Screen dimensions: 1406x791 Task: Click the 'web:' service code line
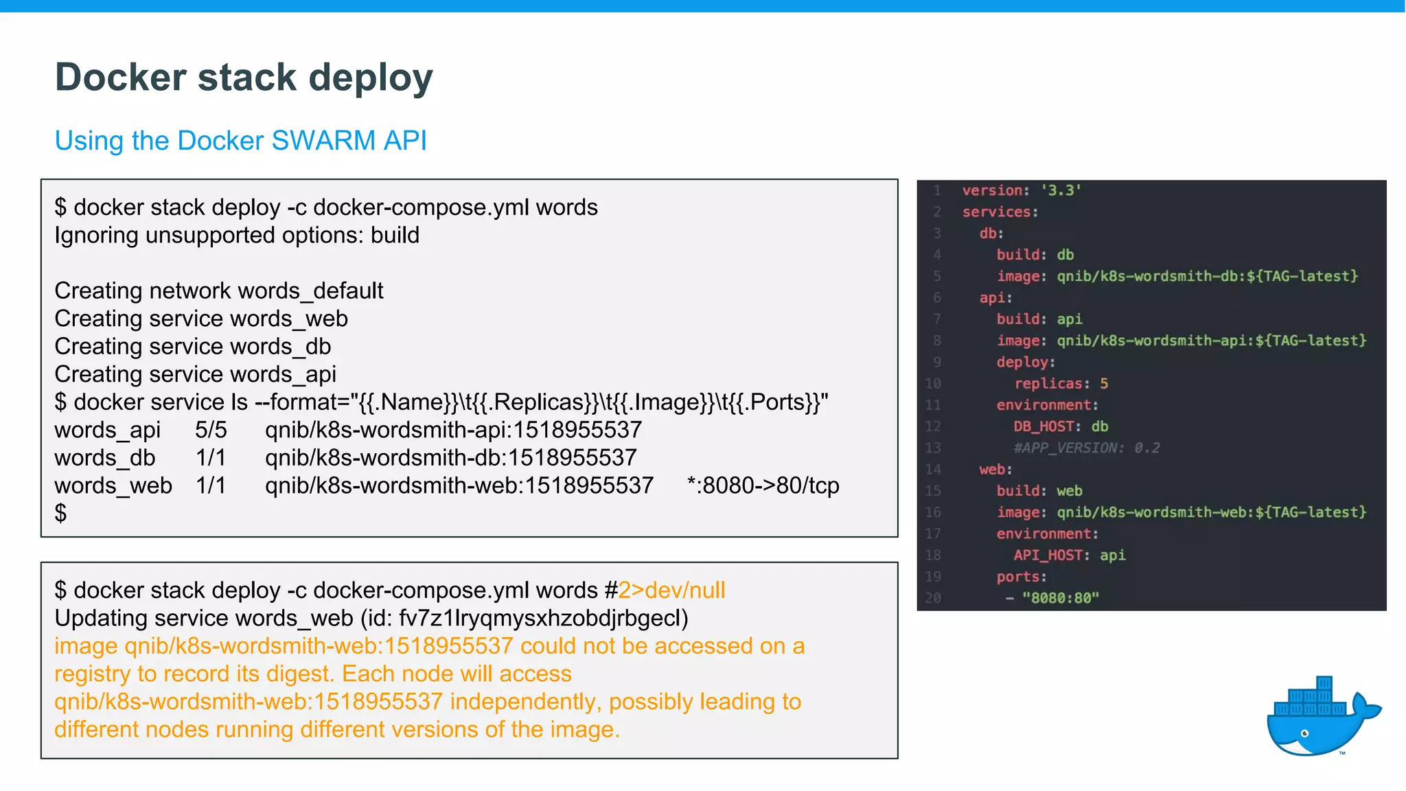tap(995, 470)
